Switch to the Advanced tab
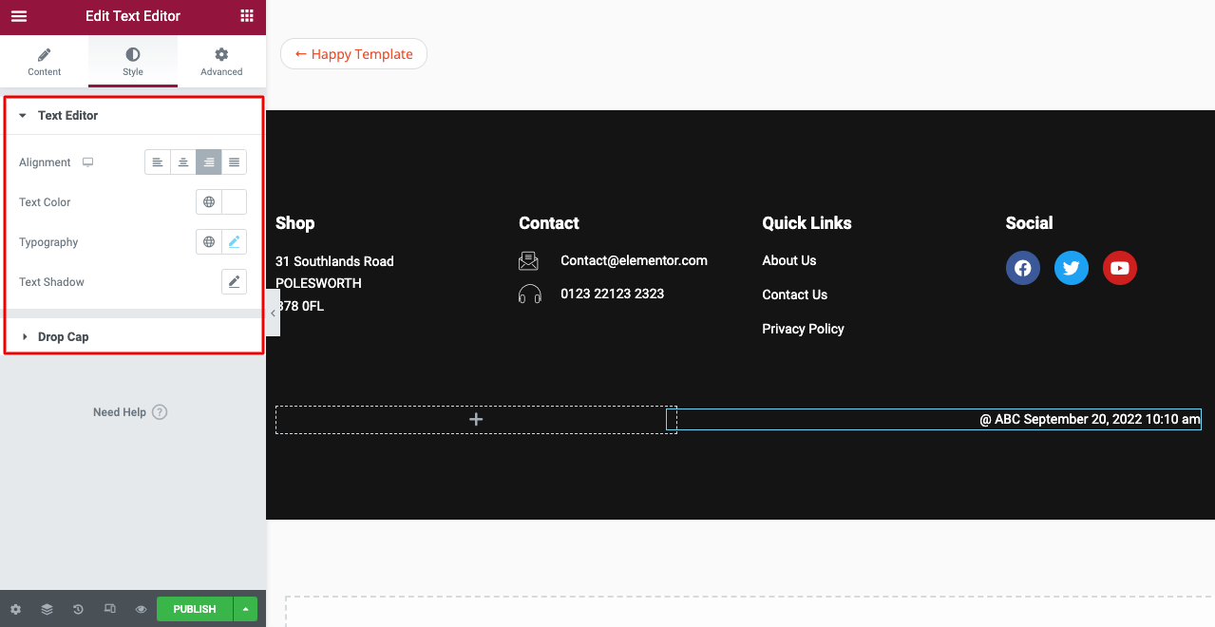1215x627 pixels. [220, 61]
